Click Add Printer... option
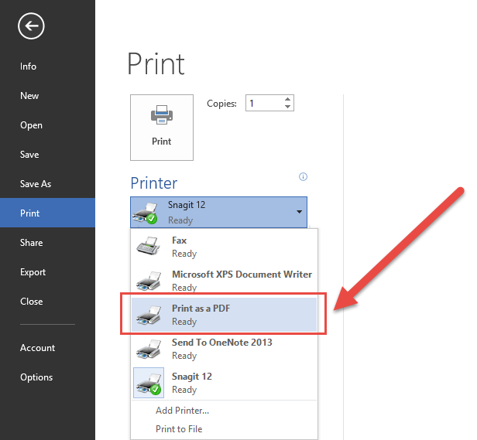The image size is (477, 440). 182,411
